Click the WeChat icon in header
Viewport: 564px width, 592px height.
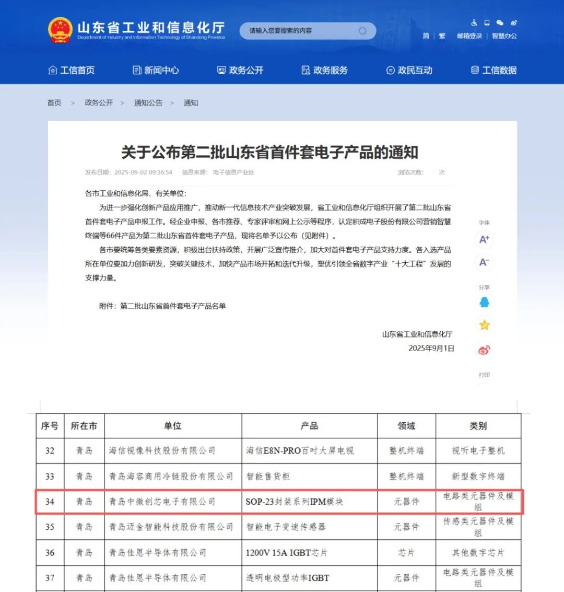500,23
